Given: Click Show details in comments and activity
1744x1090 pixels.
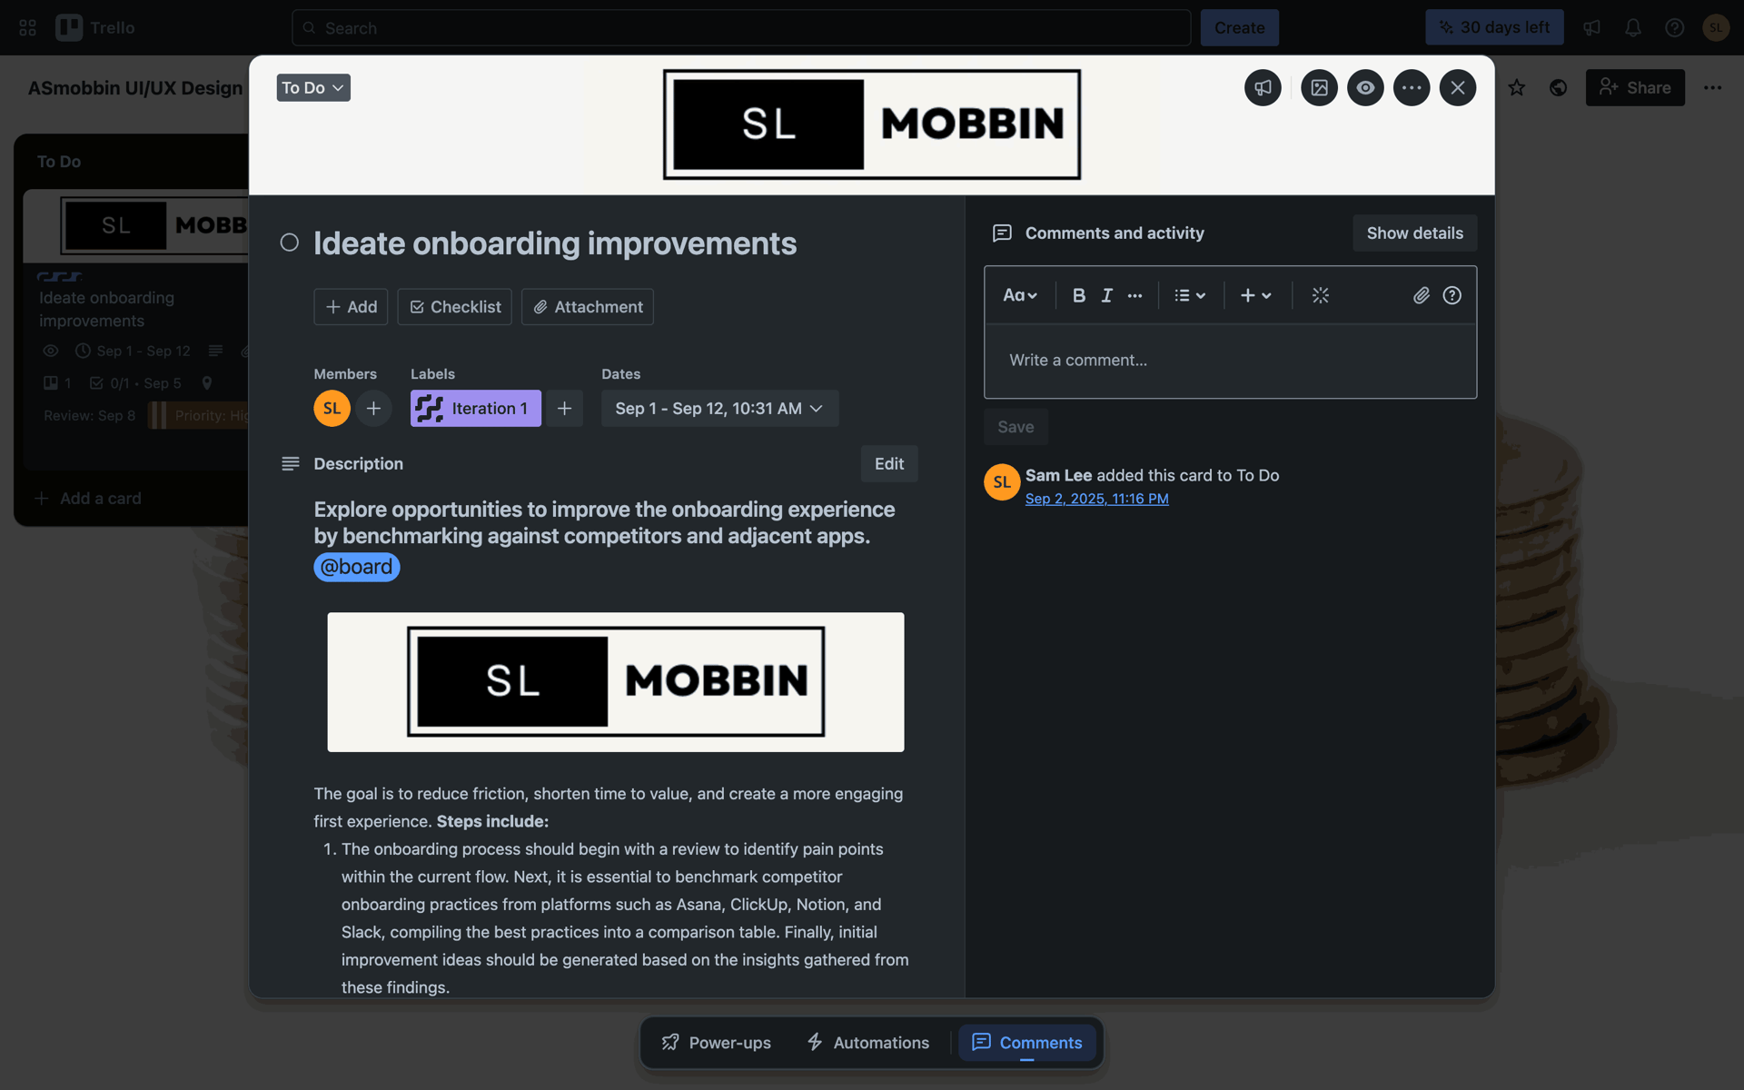Looking at the screenshot, I should tap(1414, 233).
